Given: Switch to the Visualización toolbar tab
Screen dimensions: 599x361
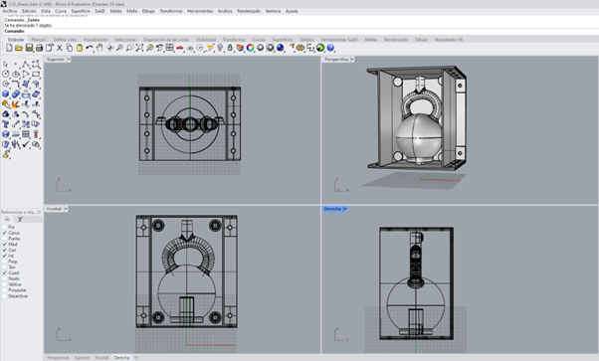Looking at the screenshot, I should pos(96,40).
